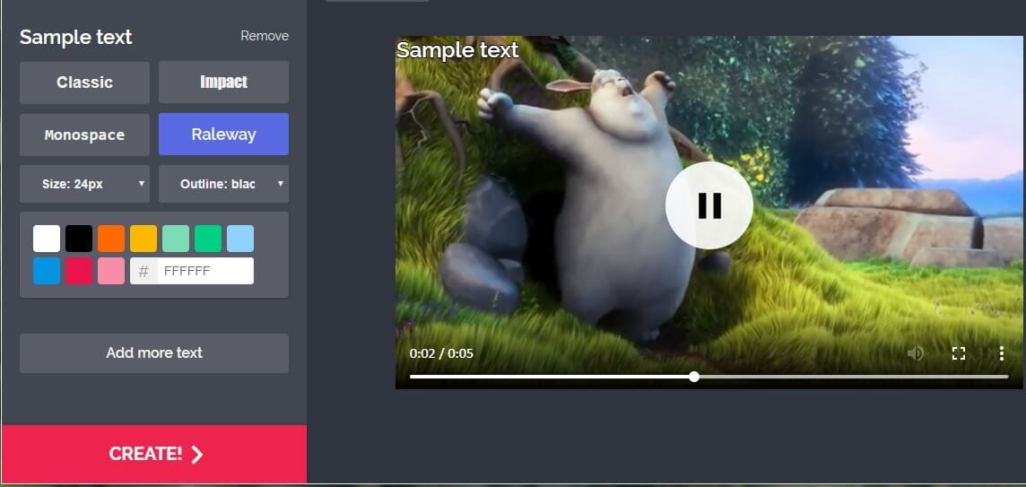Click the Sample text heading in panel
This screenshot has width=1026, height=487.
76,38
